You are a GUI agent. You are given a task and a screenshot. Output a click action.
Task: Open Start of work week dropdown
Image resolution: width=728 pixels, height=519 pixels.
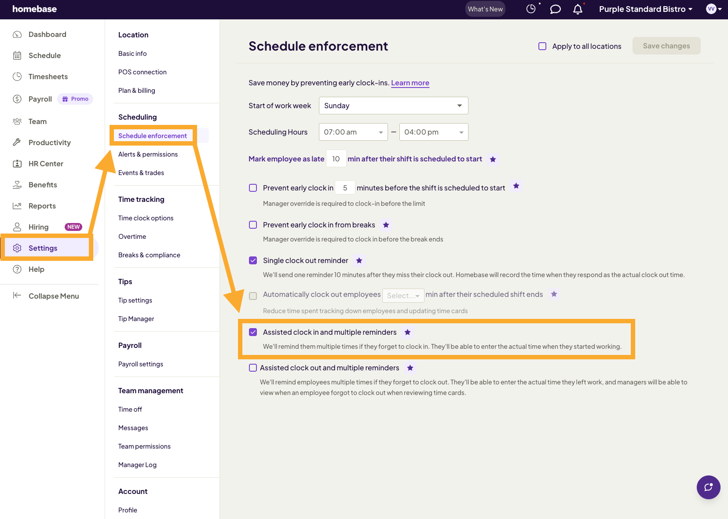[393, 106]
